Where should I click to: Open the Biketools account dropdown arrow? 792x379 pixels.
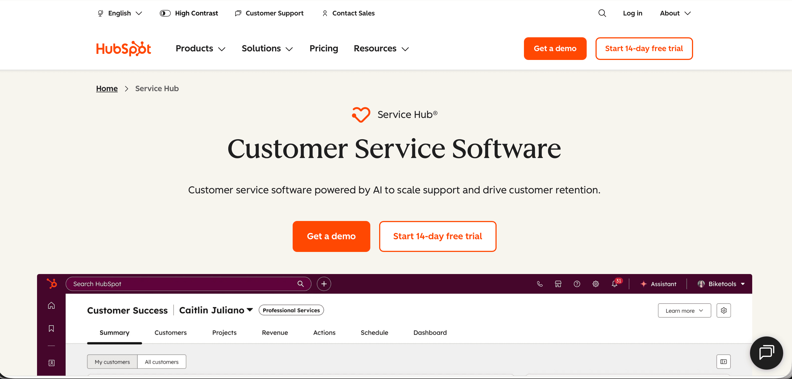point(743,284)
